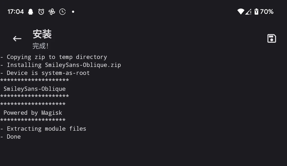The image size is (287, 166).
Task: Tap the back arrow button
Action: [17, 39]
